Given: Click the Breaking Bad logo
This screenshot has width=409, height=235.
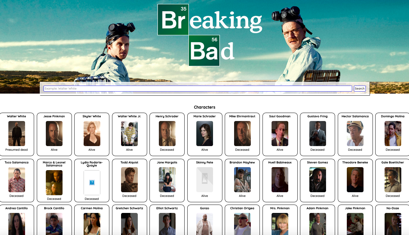Looking at the screenshot, I should point(210,35).
